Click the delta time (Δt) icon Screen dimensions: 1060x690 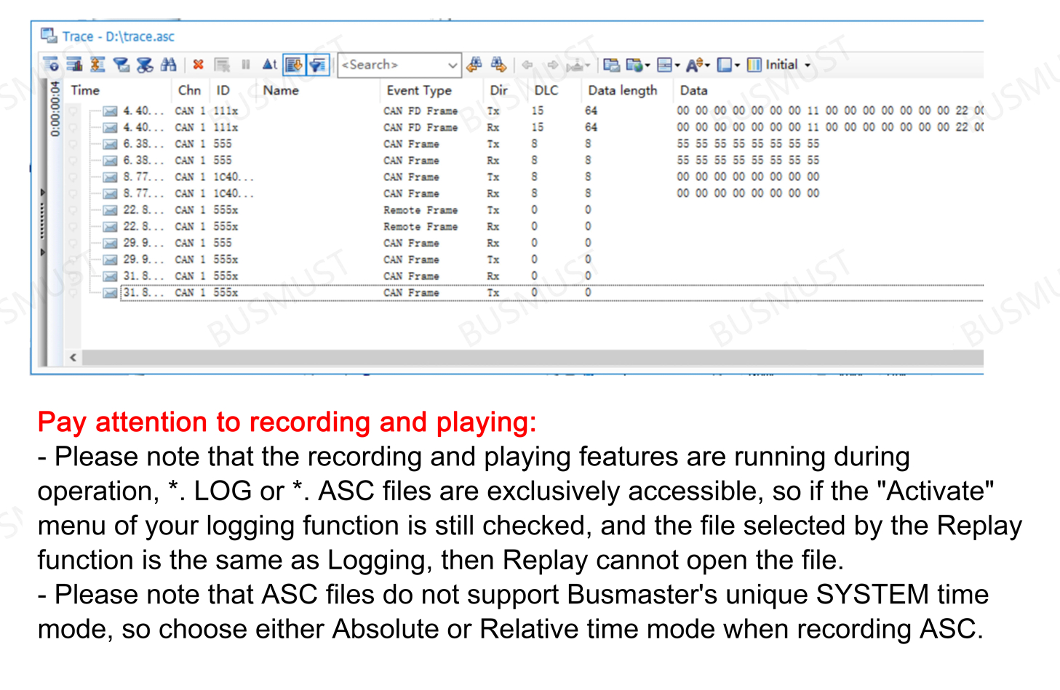point(269,65)
